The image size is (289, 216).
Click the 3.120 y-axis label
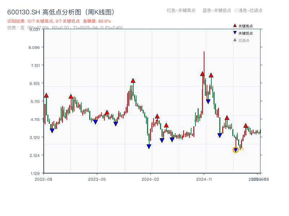[x=35, y=138]
